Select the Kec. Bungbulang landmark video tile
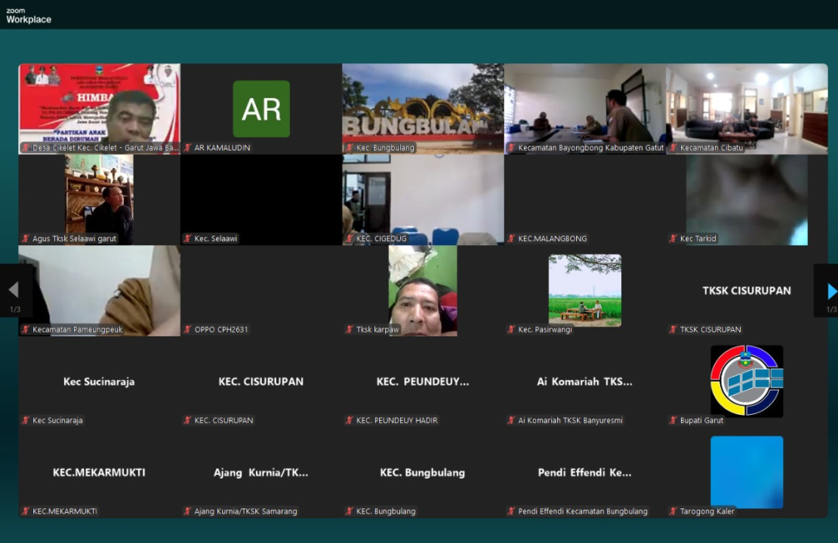Screen dimensions: 838x543 click(x=423, y=106)
